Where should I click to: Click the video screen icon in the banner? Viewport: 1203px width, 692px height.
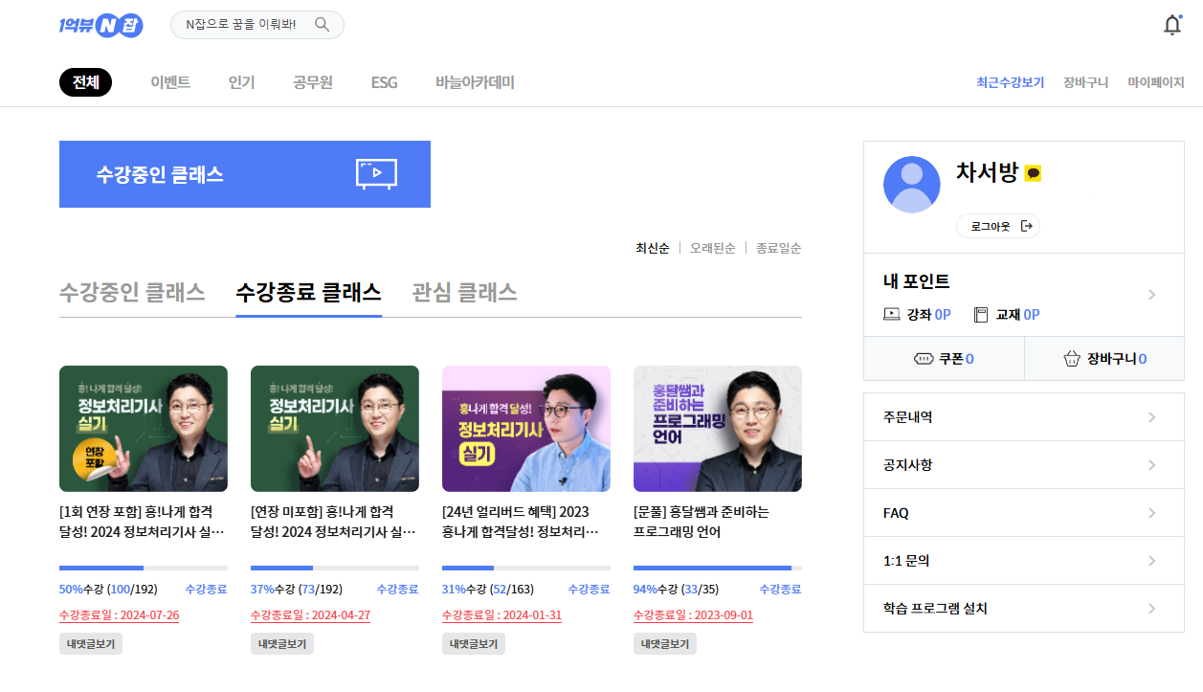376,173
